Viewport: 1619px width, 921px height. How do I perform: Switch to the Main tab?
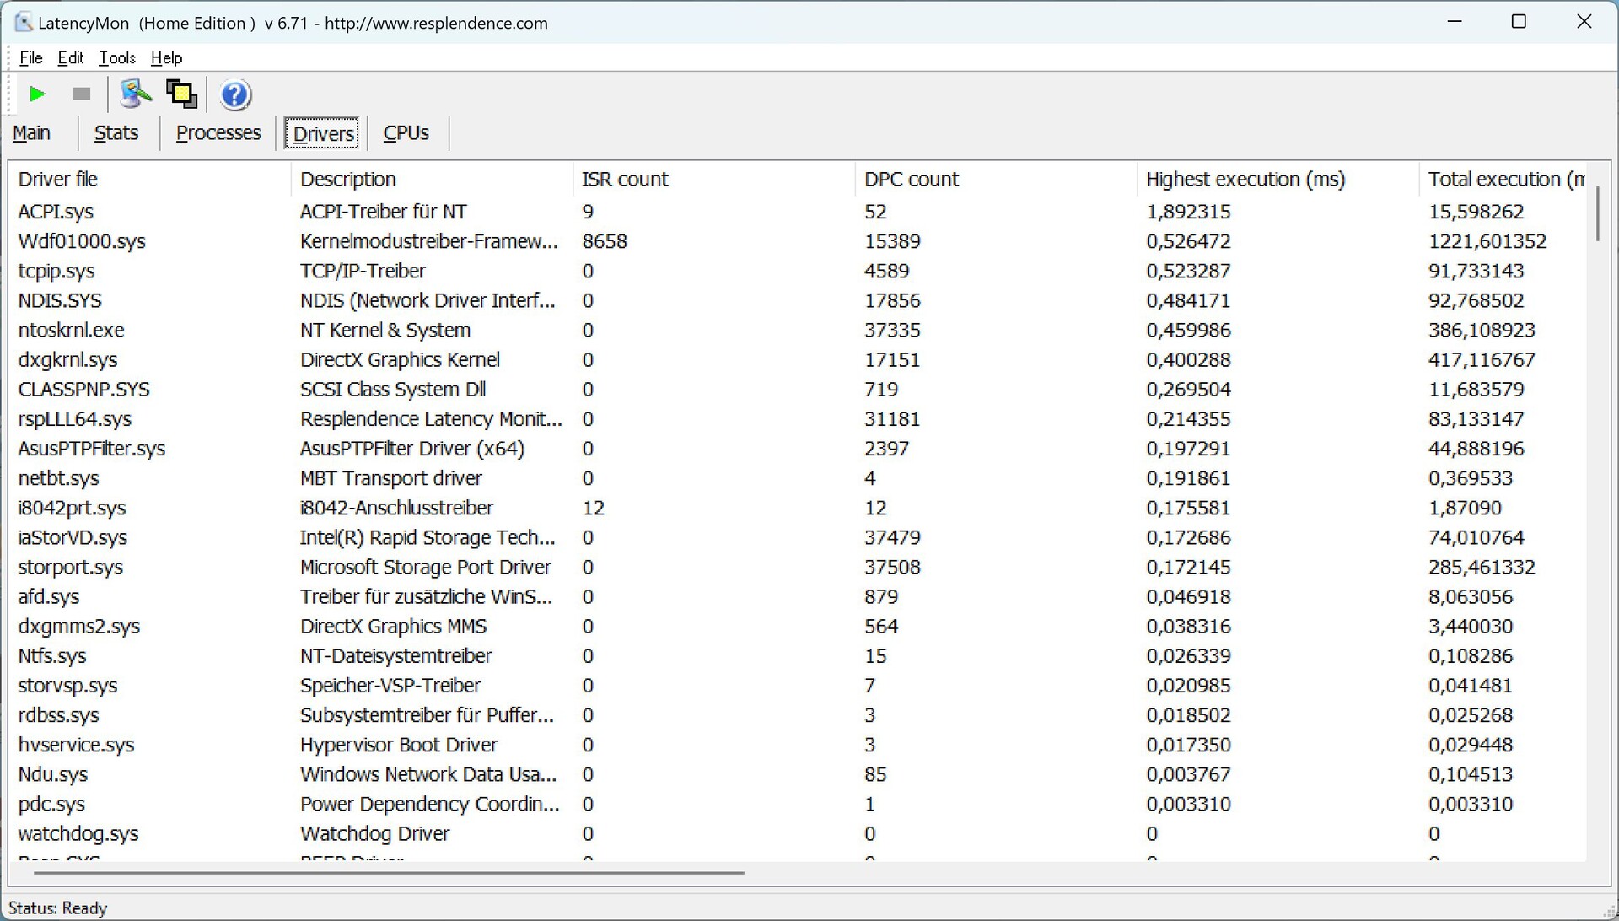click(x=32, y=133)
